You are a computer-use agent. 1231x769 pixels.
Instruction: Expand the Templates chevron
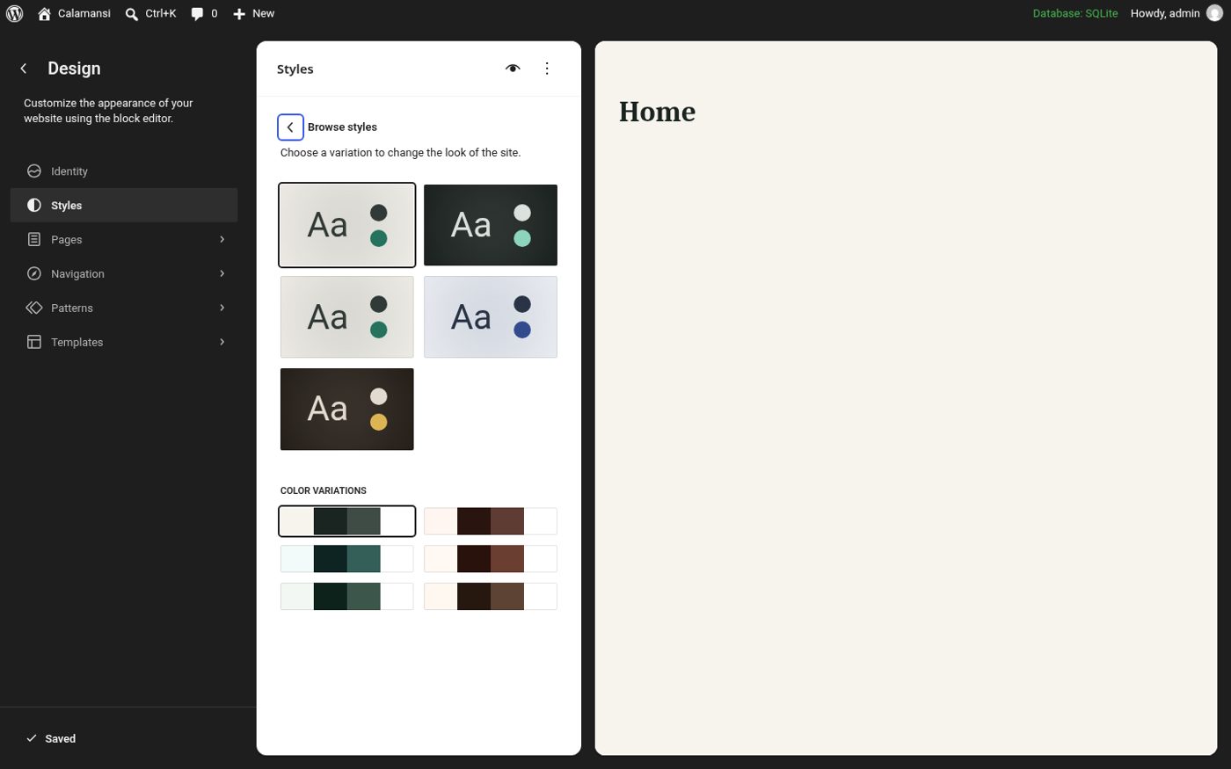[222, 342]
